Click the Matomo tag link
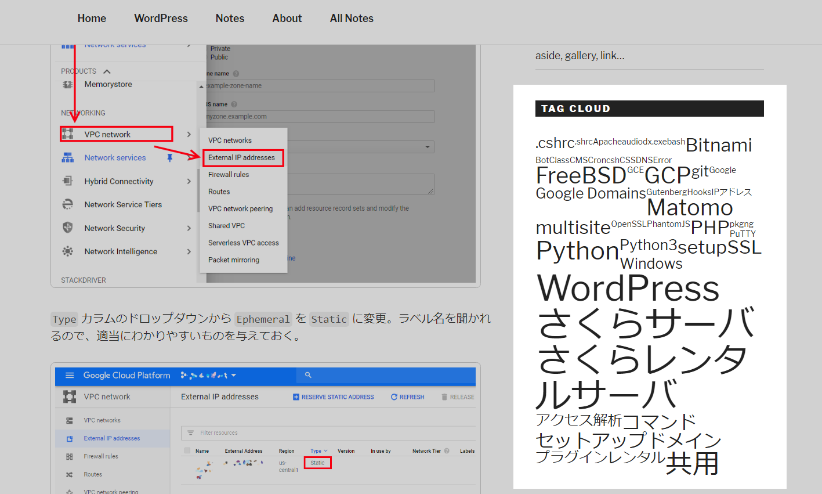Screen dimensions: 822x494 [x=690, y=208]
